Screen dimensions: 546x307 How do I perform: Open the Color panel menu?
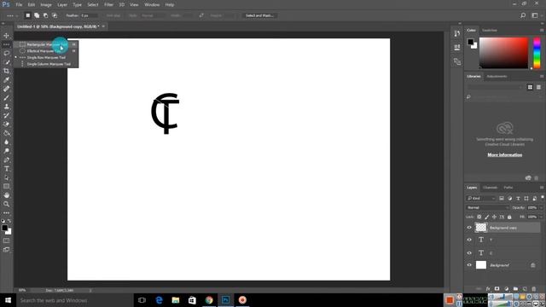542,31
